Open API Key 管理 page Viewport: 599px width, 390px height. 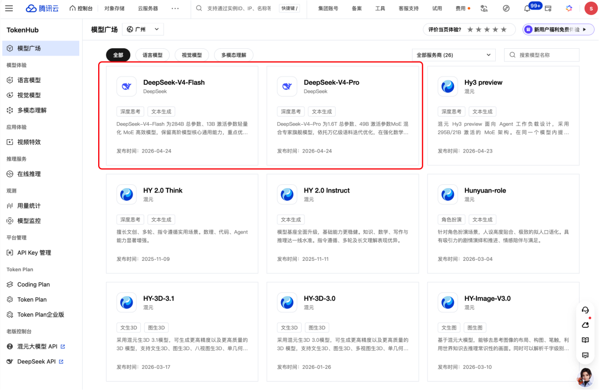coord(34,252)
